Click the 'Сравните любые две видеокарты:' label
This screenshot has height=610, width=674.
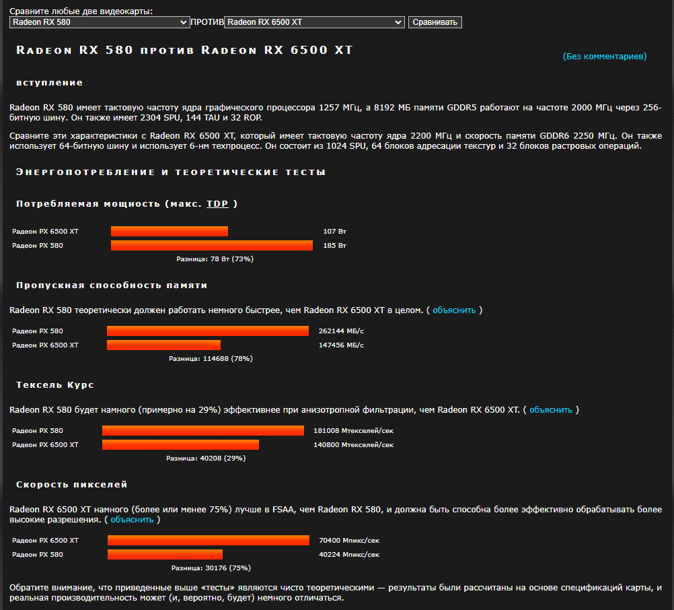tap(81, 11)
